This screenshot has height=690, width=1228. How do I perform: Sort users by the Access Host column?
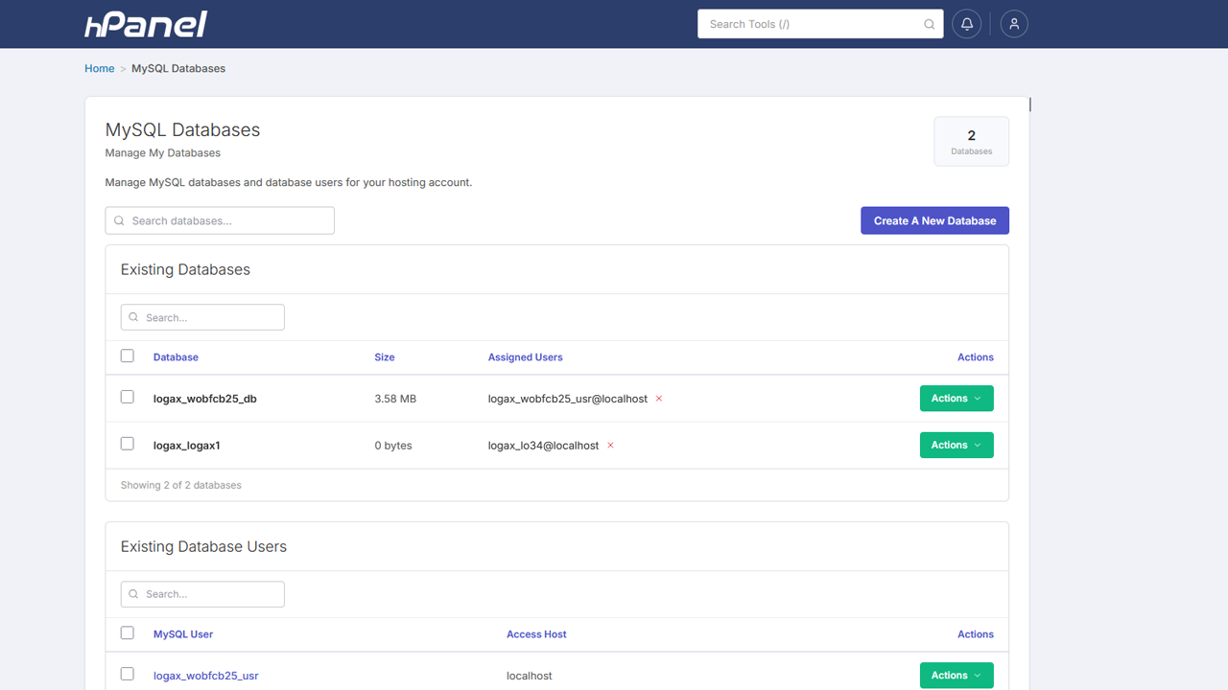point(536,634)
